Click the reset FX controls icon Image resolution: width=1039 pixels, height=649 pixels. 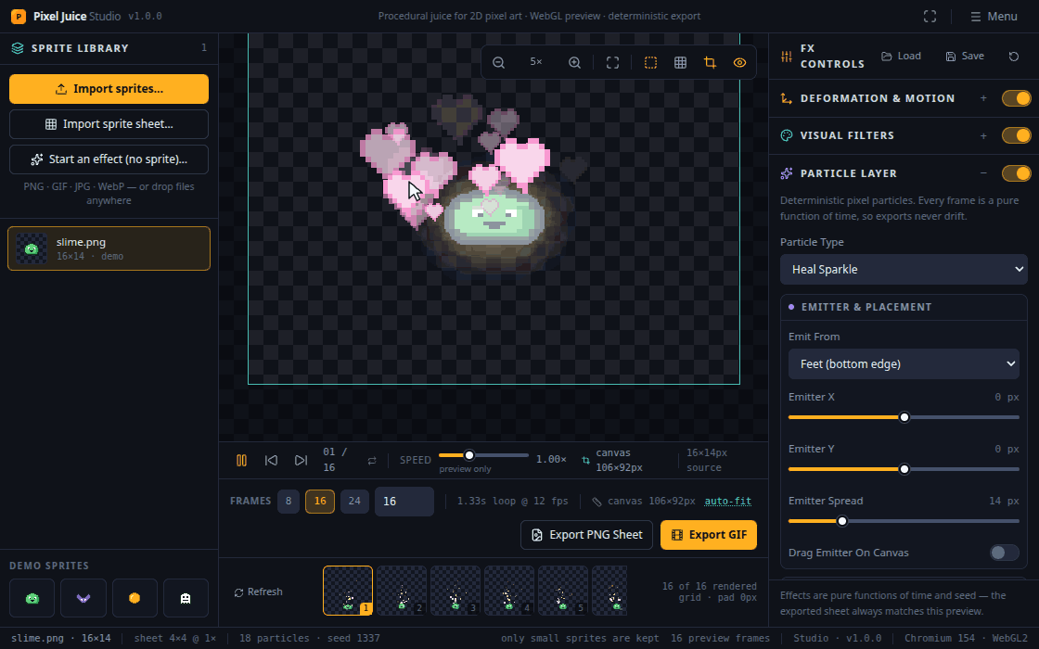coord(1013,57)
